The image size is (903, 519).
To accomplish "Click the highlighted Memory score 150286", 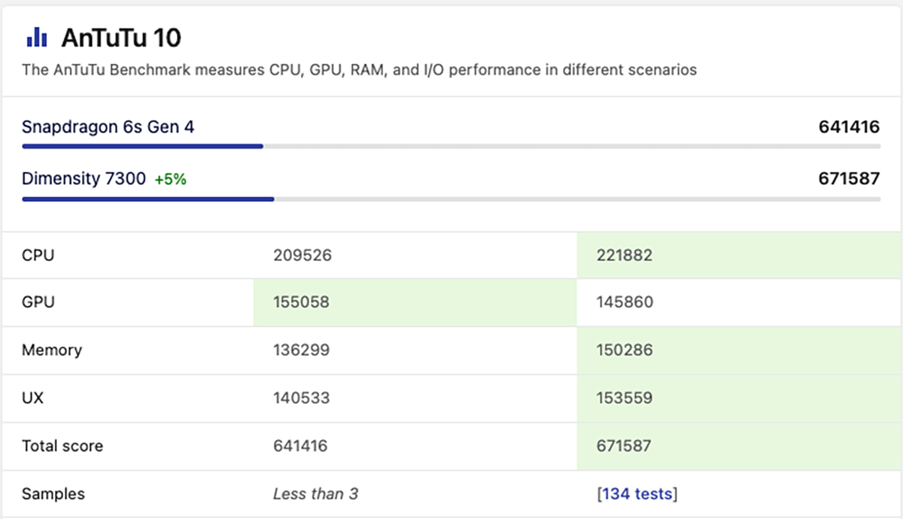I will point(624,351).
